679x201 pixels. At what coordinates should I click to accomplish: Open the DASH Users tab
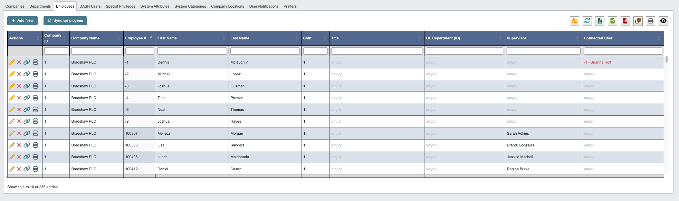90,6
